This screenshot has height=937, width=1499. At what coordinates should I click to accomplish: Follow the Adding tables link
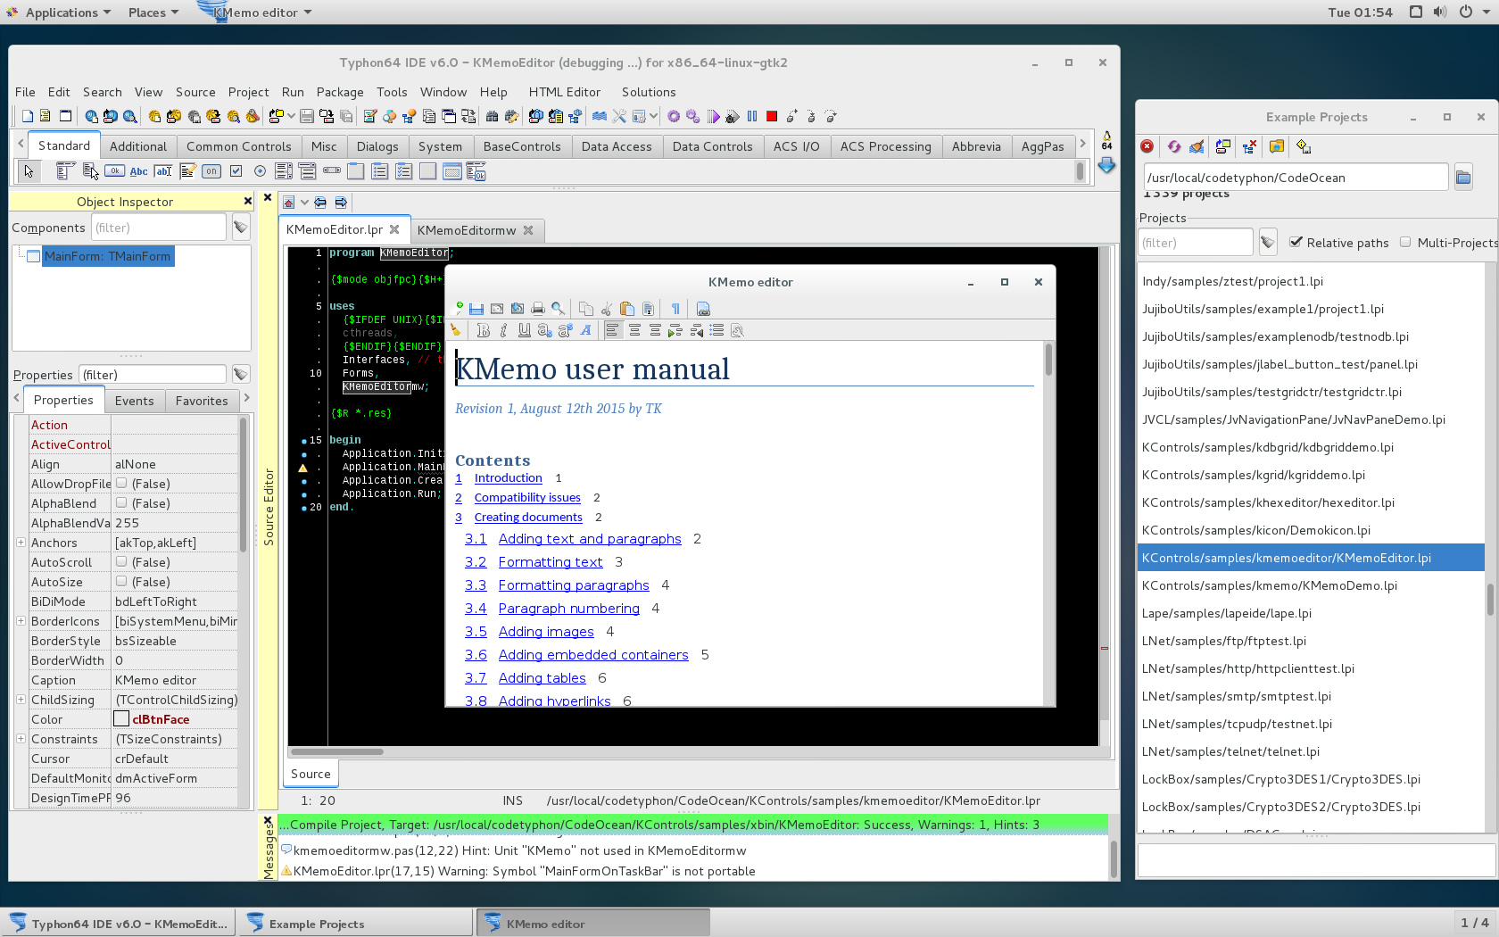[542, 678]
